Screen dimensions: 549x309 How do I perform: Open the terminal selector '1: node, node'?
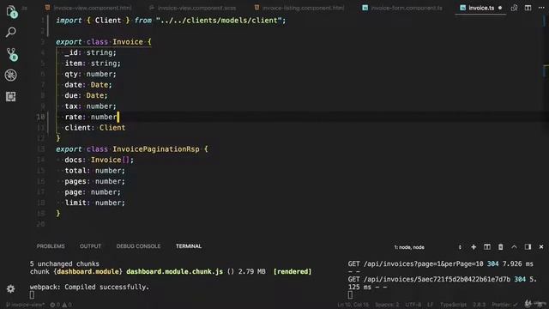pos(428,247)
